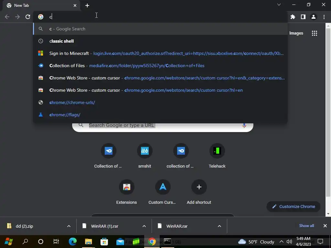Open the Extensions puzzle icon
This screenshot has height=248, width=331.
293,17
